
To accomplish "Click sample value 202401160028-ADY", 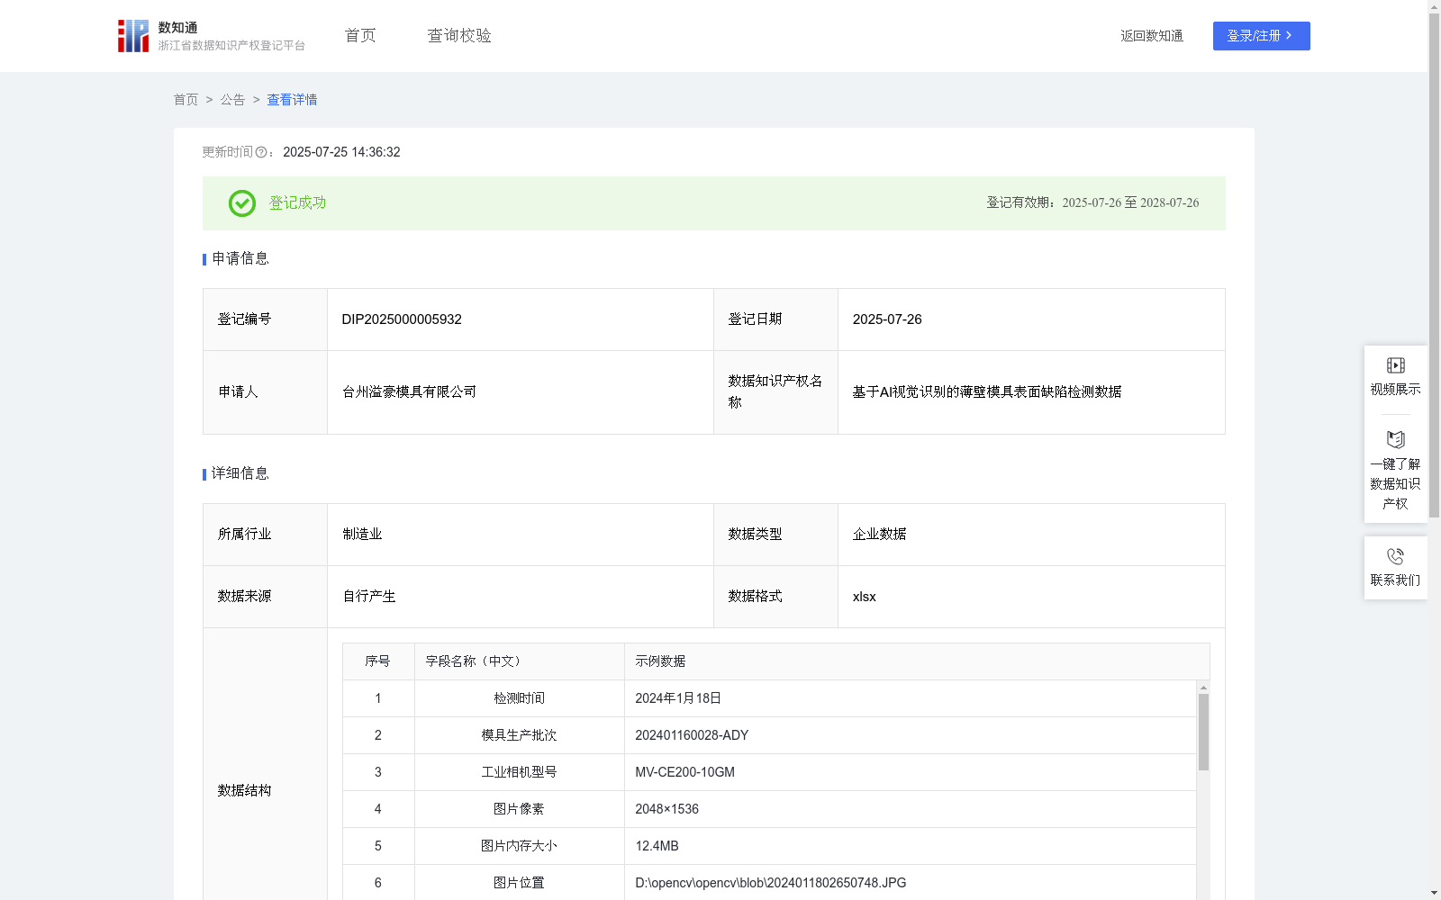I will coord(692,735).
